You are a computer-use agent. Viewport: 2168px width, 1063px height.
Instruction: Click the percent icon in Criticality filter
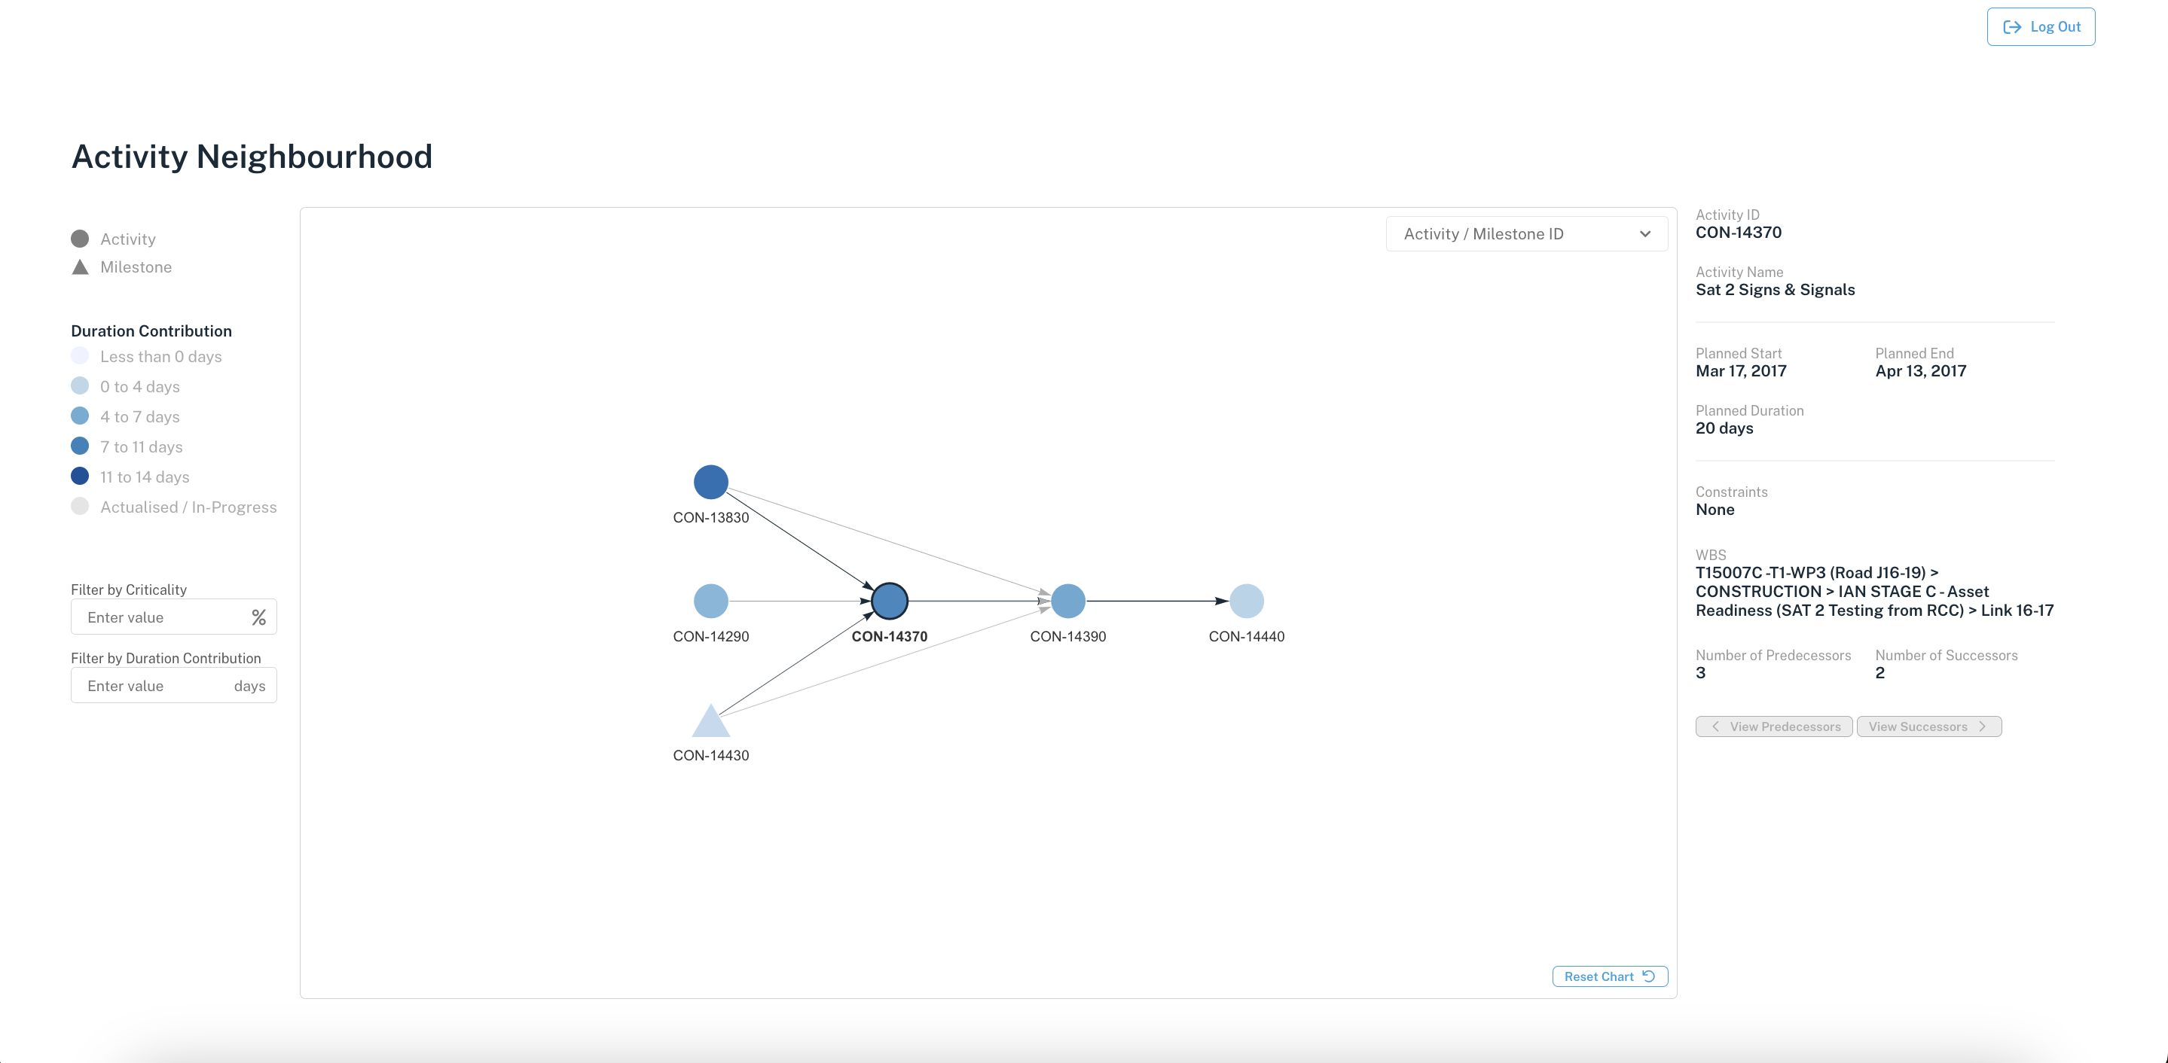258,617
